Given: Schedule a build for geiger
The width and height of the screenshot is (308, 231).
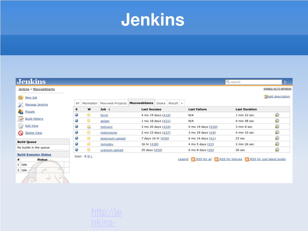Looking at the screenshot, I should pyautogui.click(x=277, y=120).
